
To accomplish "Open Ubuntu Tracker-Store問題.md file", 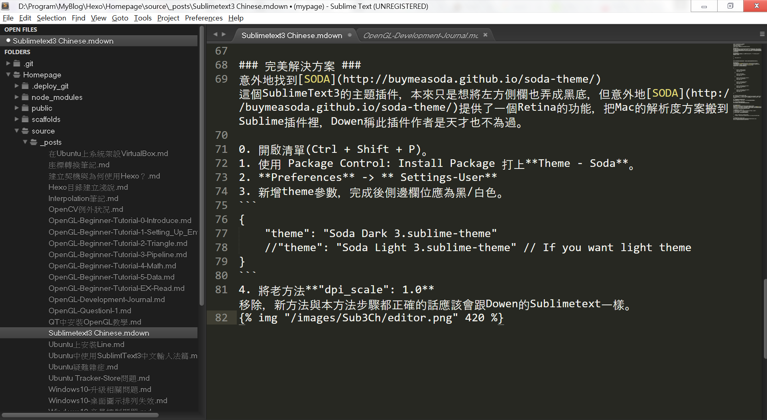I will (x=99, y=378).
